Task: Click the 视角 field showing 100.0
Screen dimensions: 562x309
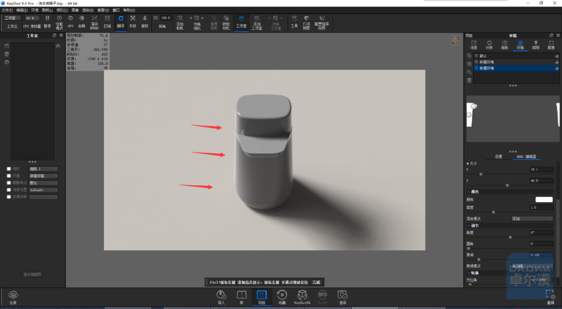Action: (x=165, y=18)
